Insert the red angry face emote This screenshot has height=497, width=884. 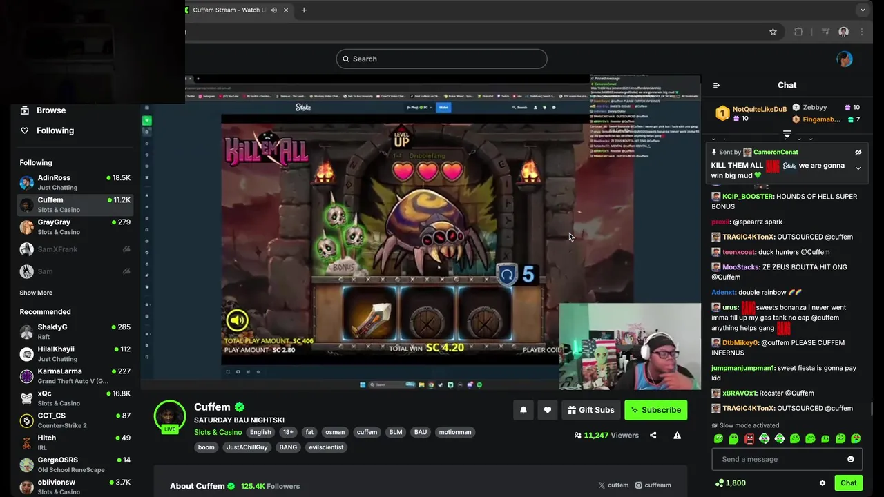point(749,439)
